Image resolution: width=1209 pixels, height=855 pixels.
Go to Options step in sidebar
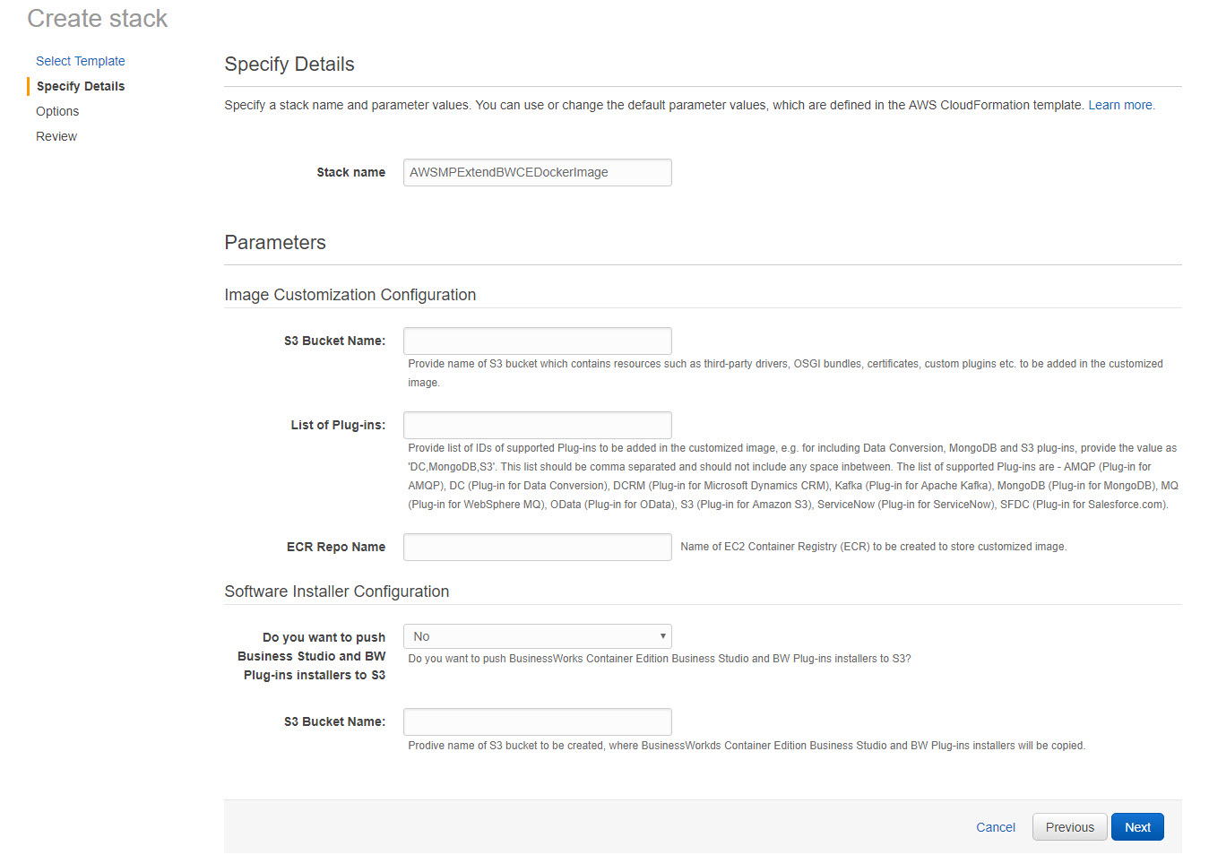(57, 111)
